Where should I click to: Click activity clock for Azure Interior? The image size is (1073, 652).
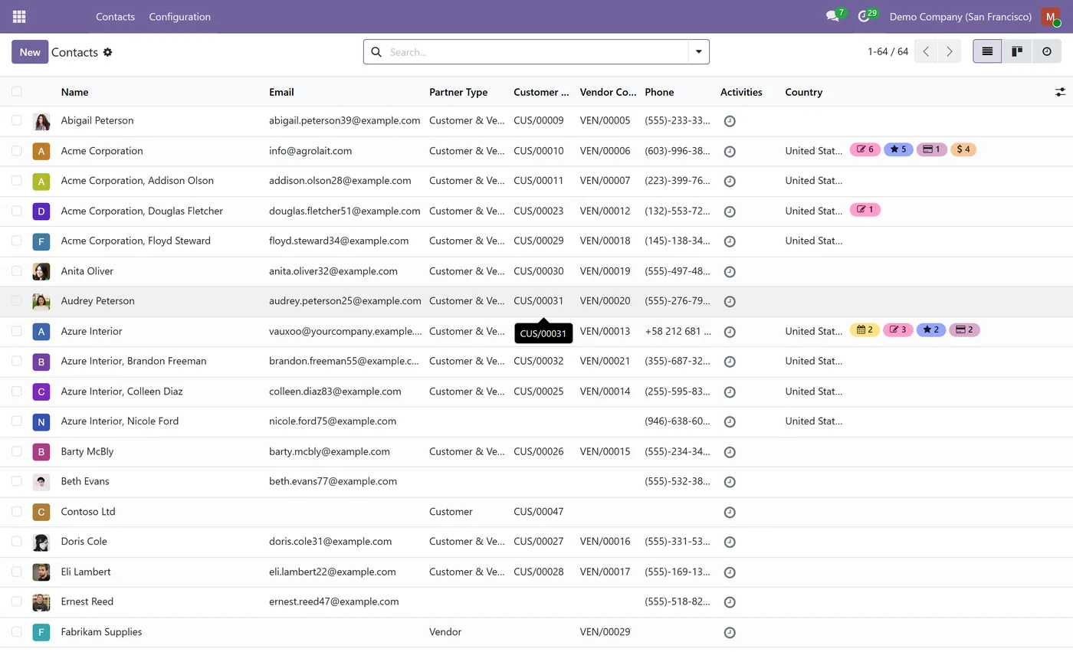pos(730,332)
